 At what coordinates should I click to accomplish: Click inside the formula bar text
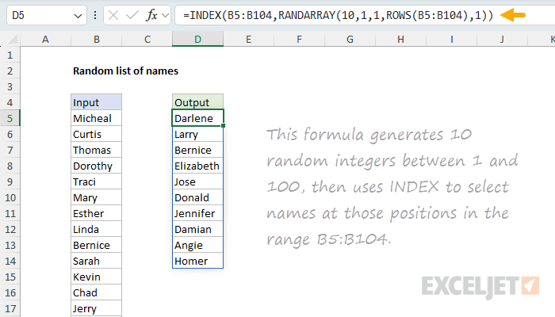coord(338,15)
